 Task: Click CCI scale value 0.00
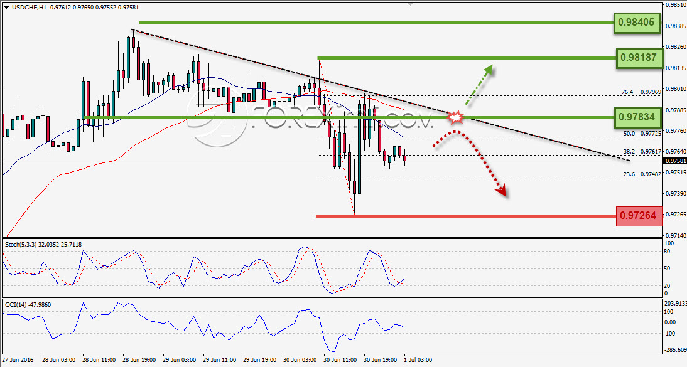[x=670, y=322]
